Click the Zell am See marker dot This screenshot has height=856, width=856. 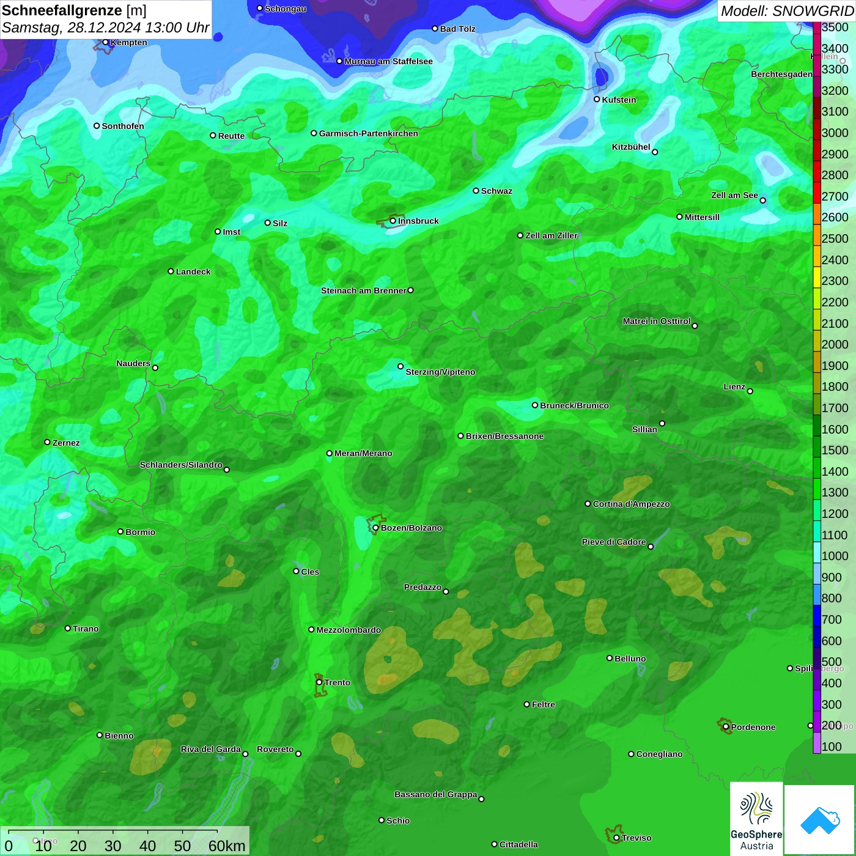click(x=762, y=201)
